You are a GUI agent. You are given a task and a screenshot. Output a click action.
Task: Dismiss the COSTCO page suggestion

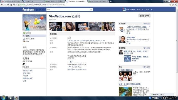click(149, 27)
